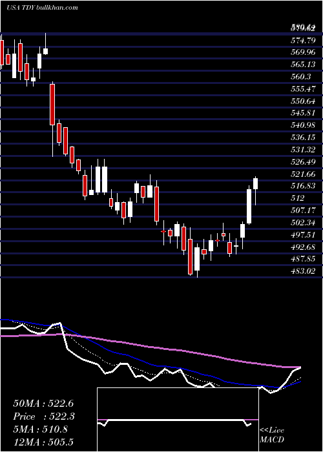Click the '5MA : 510.8' readout
This screenshot has width=323, height=452.
click(x=40, y=429)
